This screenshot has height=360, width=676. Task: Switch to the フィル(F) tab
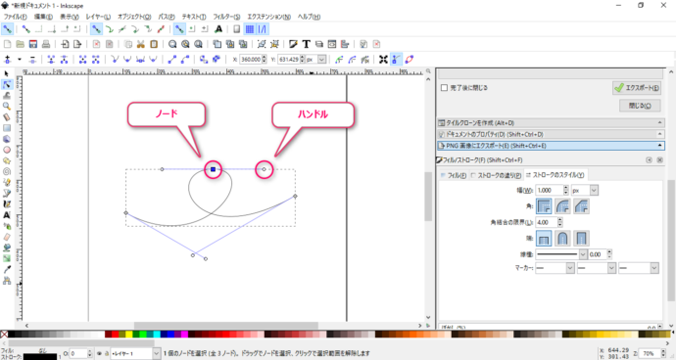[x=453, y=175]
